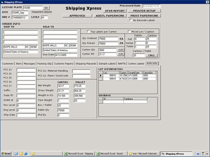
Task: Open PRINTER SETUP
Action: 144,11
